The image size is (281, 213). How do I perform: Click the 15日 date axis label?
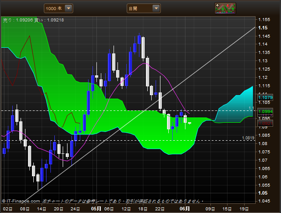point(227,209)
